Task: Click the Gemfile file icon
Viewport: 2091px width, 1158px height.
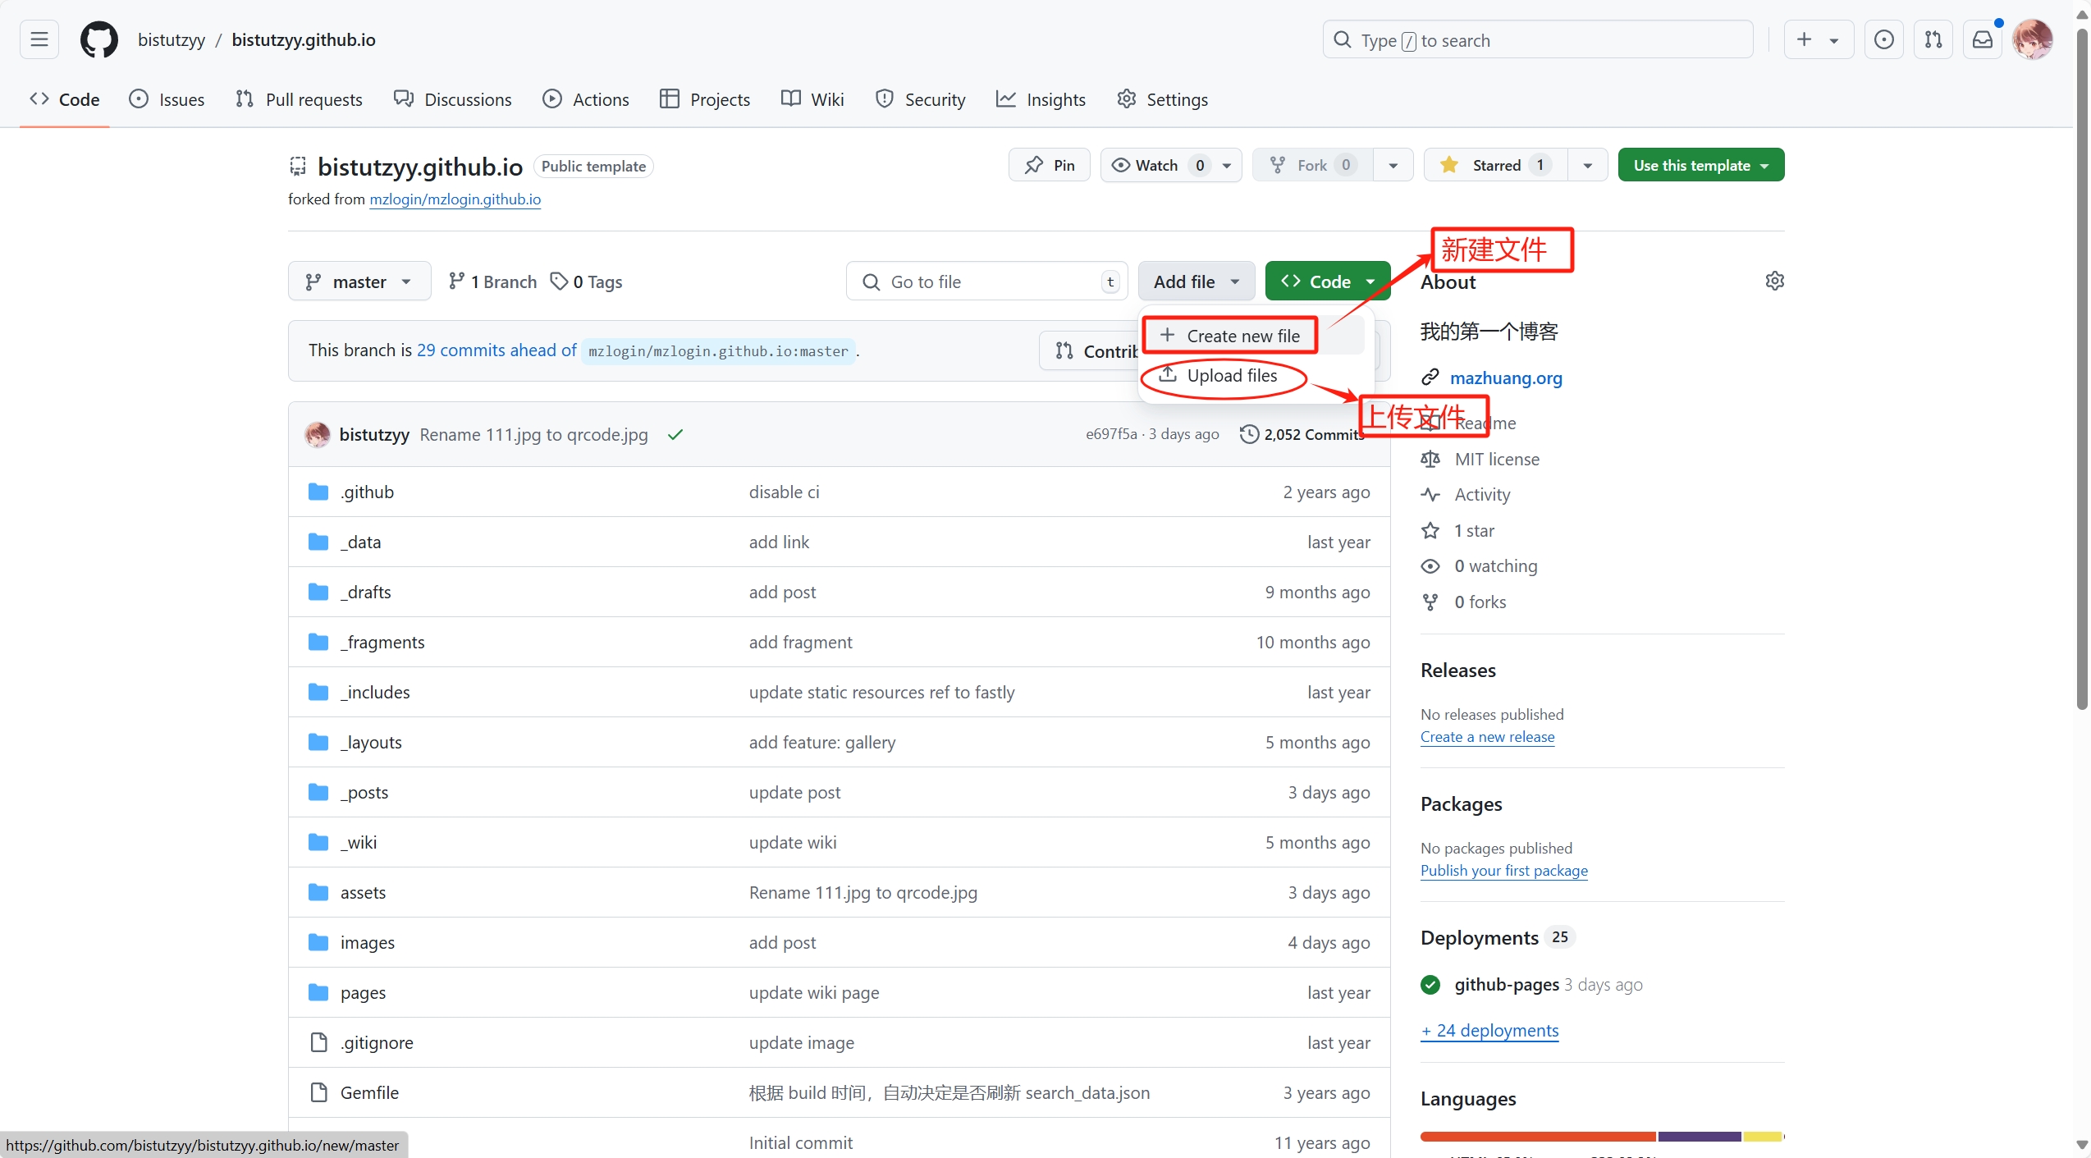Action: [x=318, y=1092]
